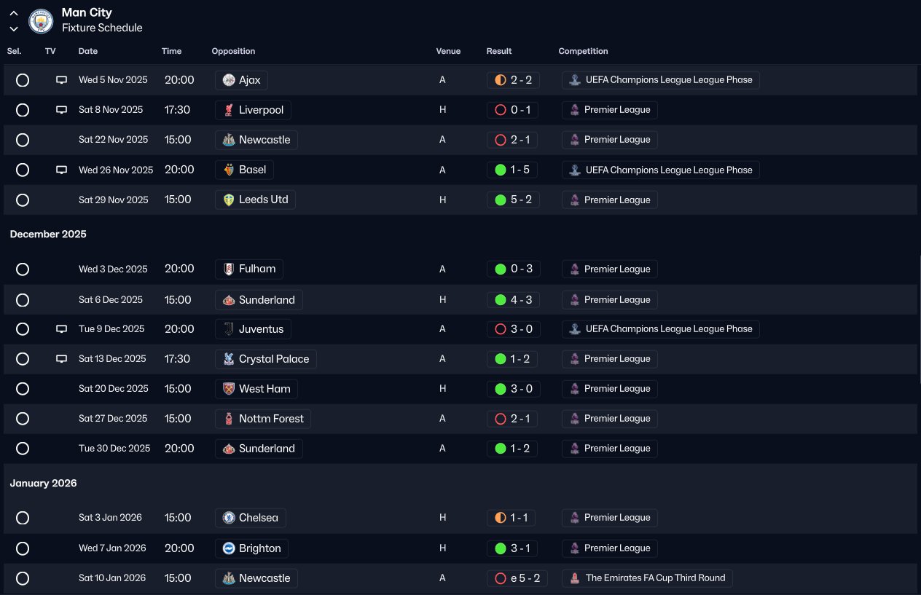Click the TV icon on the Ajax row
Image resolution: width=921 pixels, height=595 pixels.
62,80
